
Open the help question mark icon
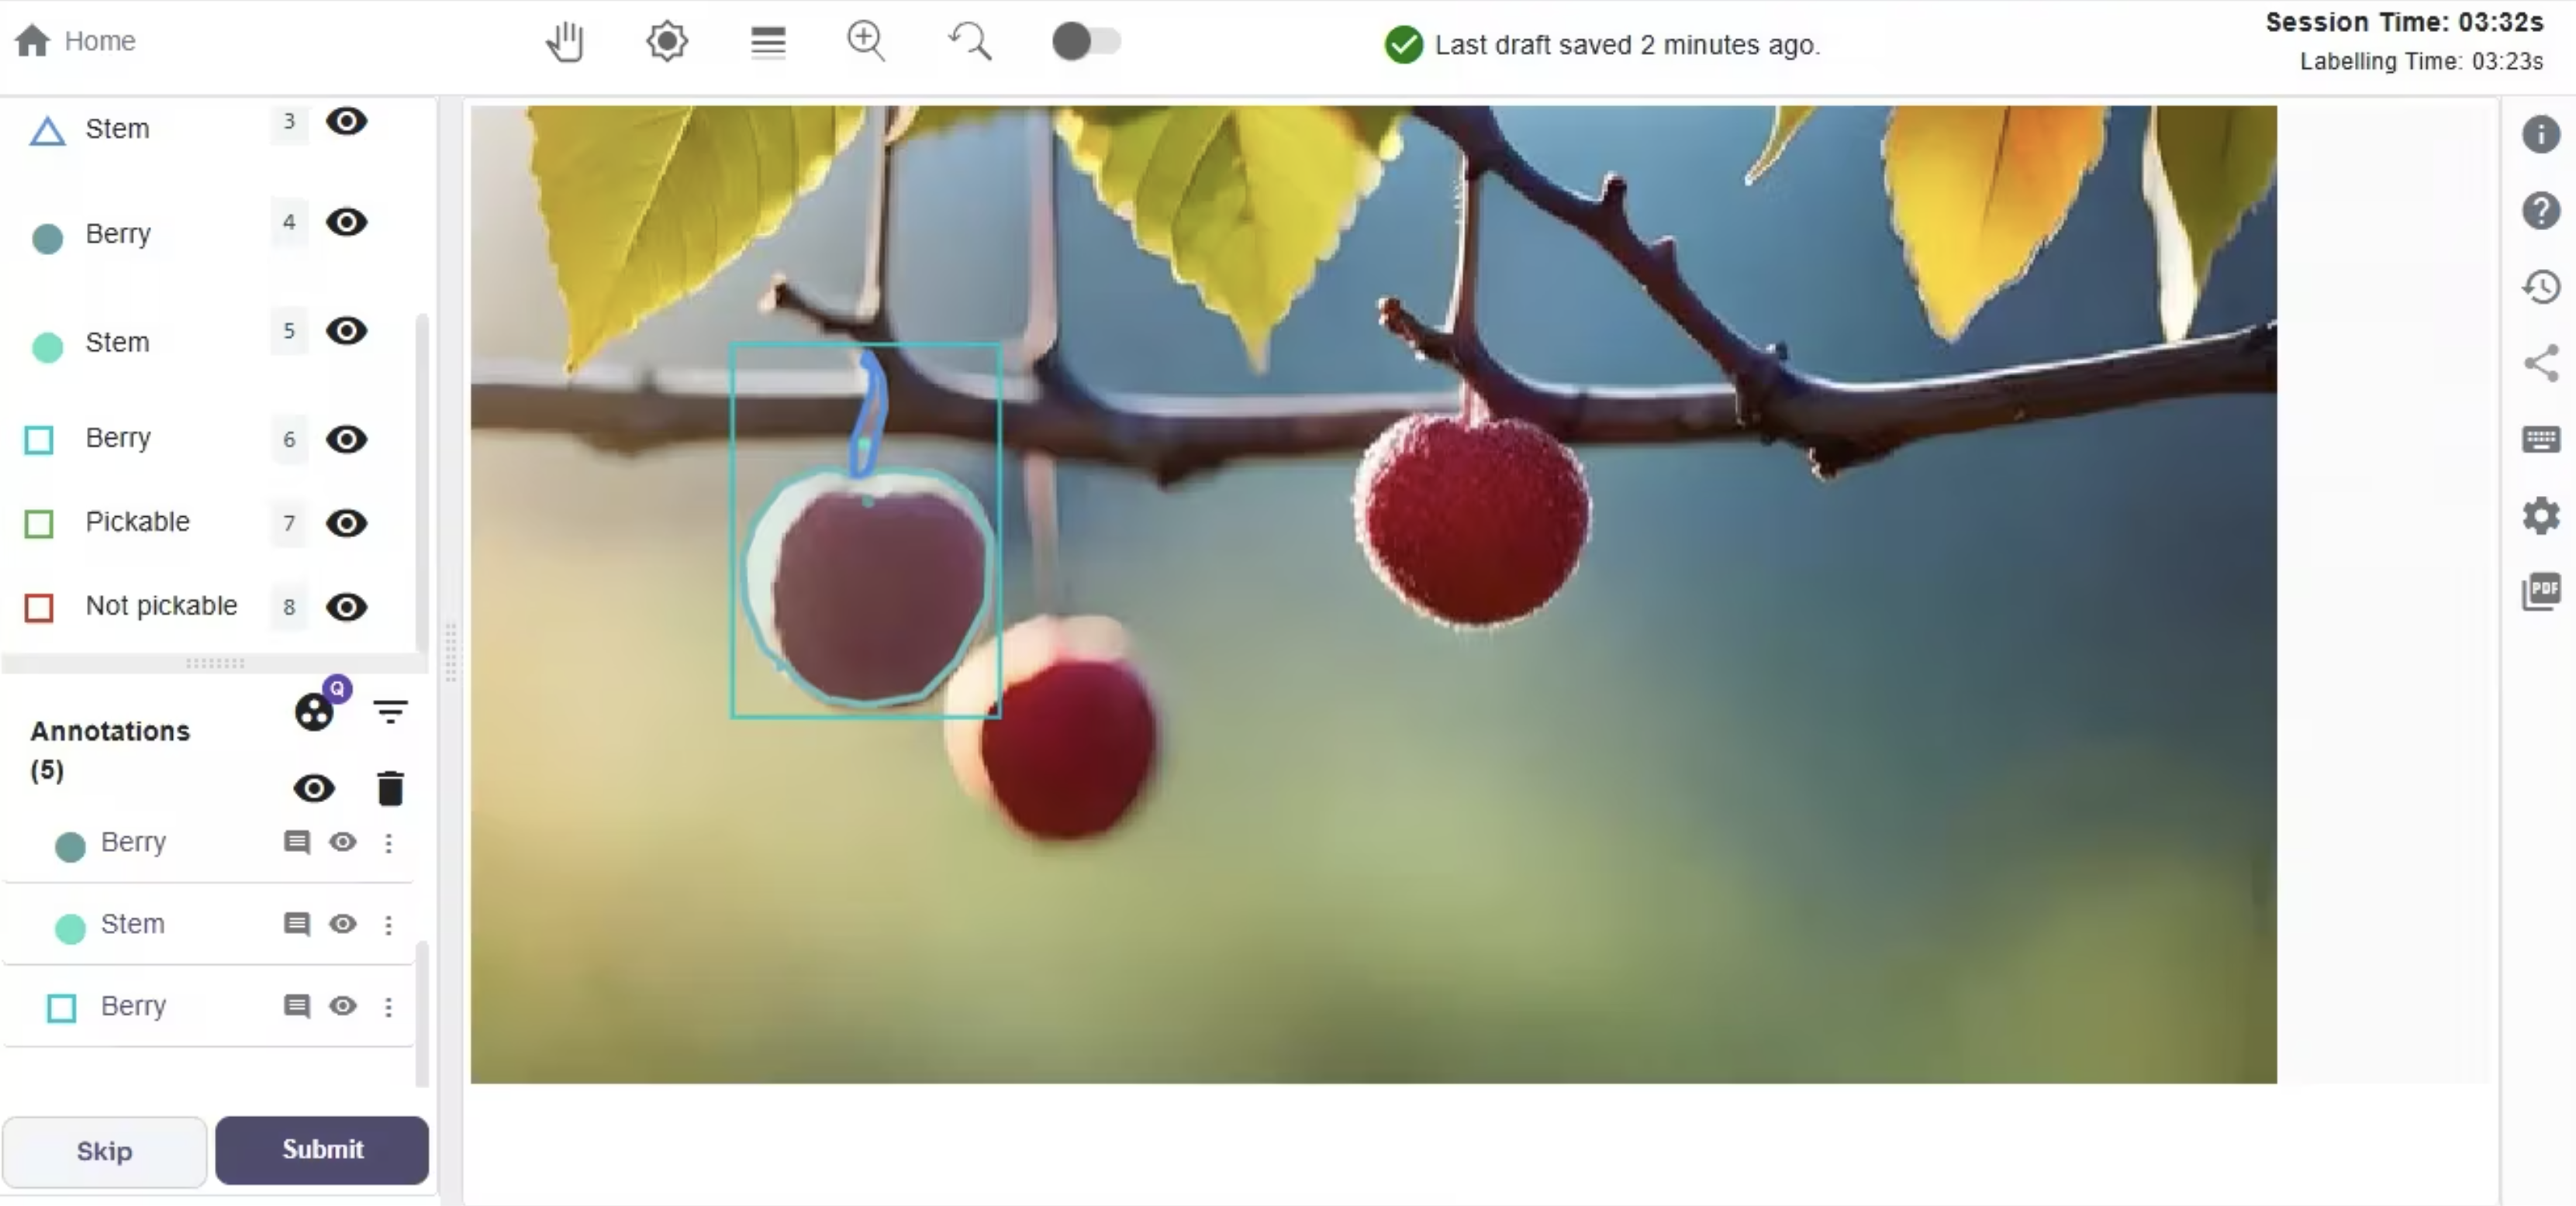coord(2540,211)
